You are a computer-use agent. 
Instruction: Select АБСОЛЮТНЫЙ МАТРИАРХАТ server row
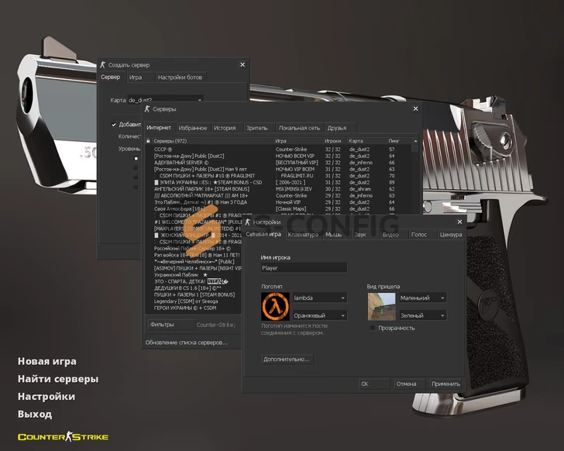point(279,195)
